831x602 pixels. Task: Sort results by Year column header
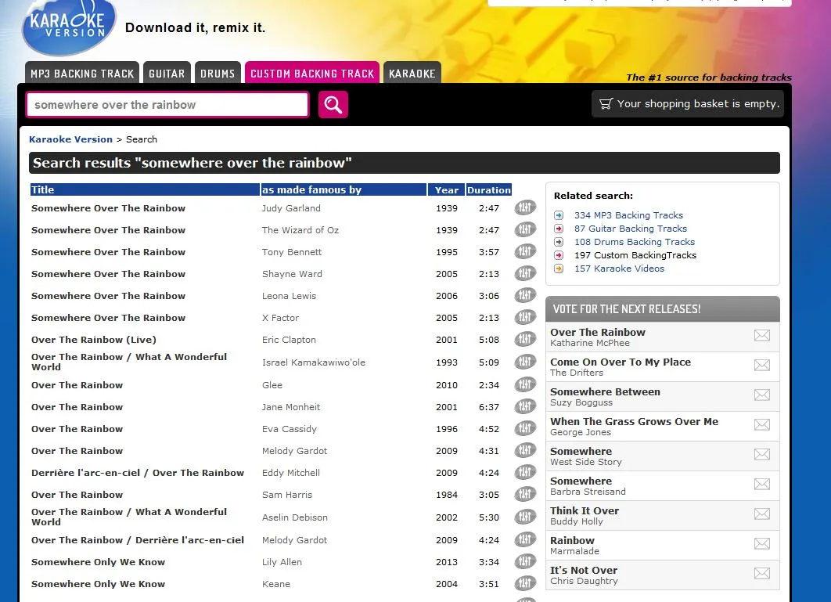[446, 189]
